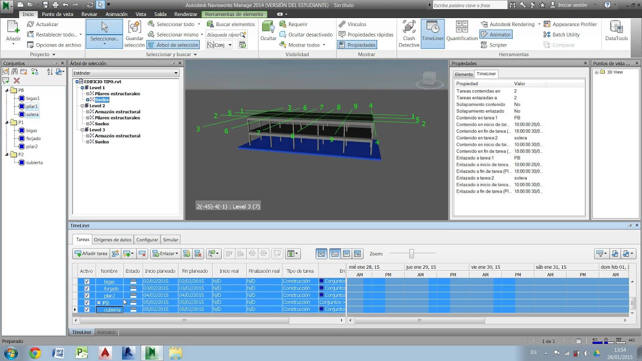Launch Appearance Profiler

(570, 24)
